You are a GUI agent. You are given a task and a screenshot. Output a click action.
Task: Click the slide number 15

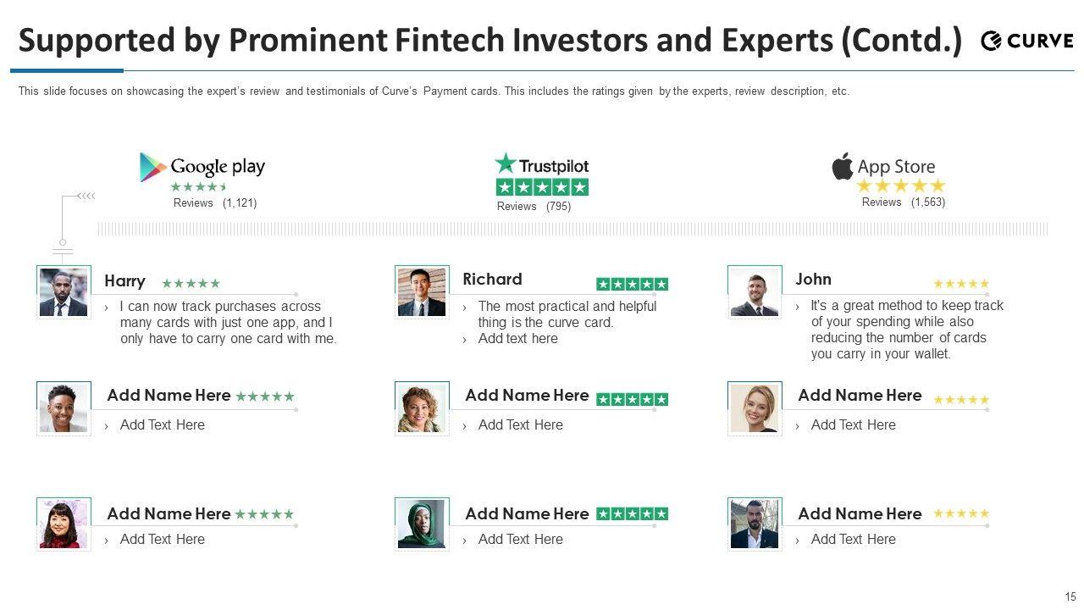point(1070,596)
